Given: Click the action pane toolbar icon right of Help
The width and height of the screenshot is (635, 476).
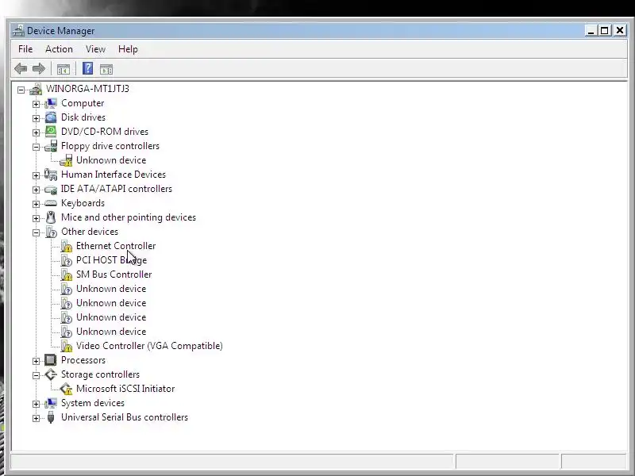Looking at the screenshot, I should coord(106,69).
